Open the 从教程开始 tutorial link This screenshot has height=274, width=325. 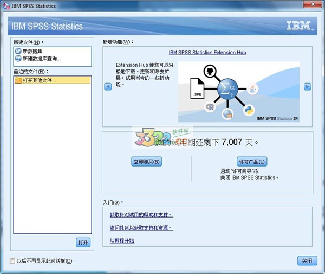(122, 240)
